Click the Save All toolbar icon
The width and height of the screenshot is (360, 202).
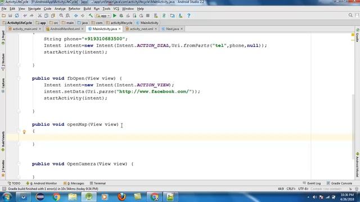coord(10,16)
